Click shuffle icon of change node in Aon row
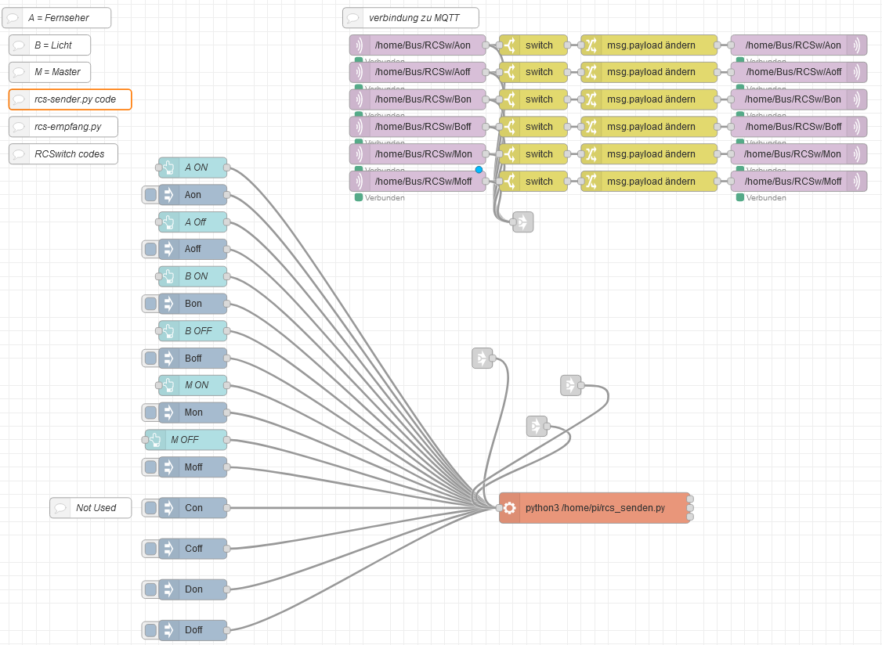882x645 pixels. click(591, 45)
